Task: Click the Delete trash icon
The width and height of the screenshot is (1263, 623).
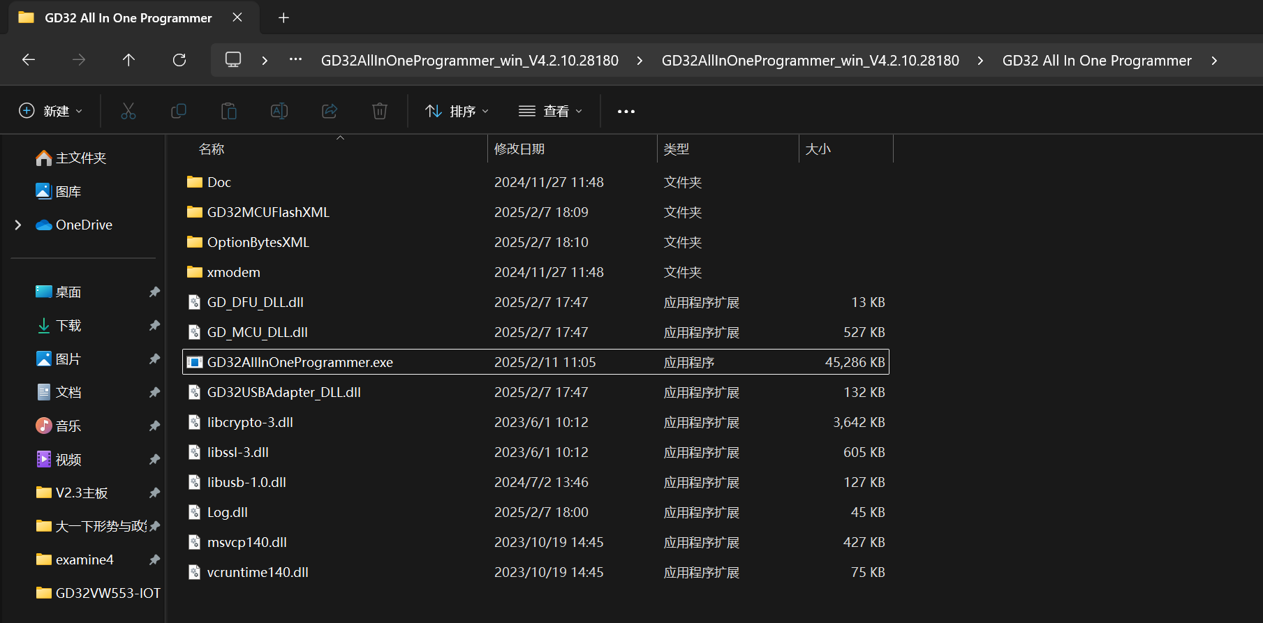Action: tap(380, 111)
